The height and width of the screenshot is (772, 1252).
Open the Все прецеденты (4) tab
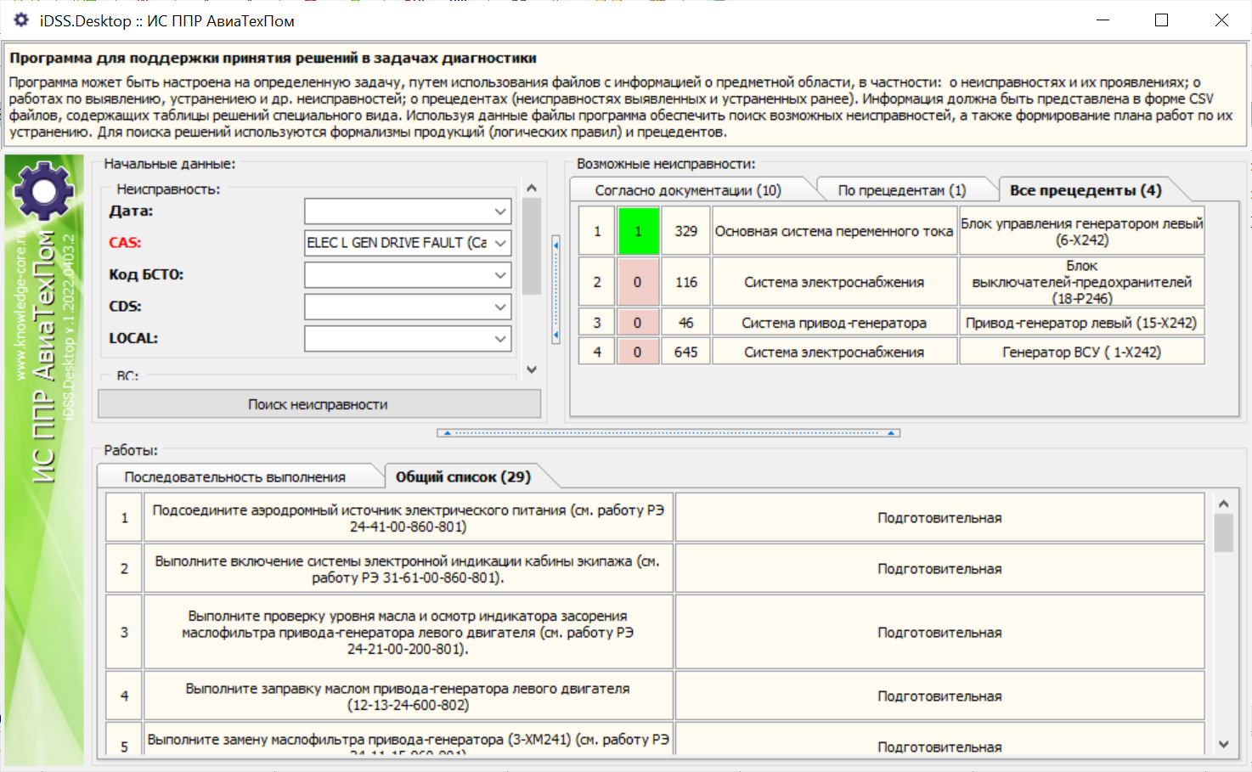(x=1085, y=190)
